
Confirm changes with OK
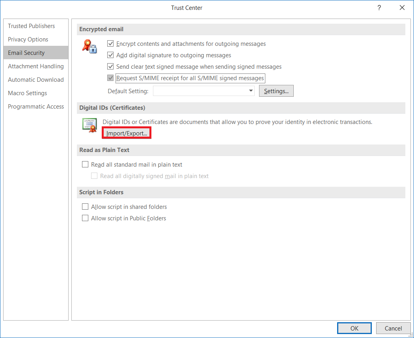tap(354, 328)
